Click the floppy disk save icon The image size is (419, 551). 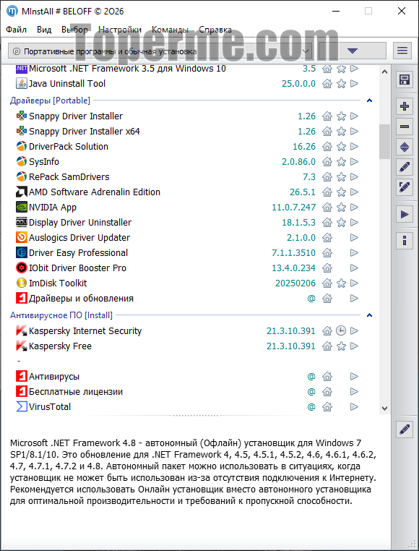405,80
